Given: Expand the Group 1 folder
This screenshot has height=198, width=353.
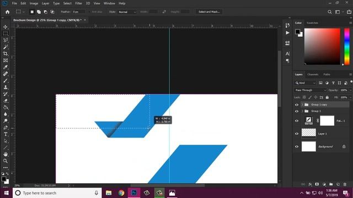Looking at the screenshot, I should coord(302,111).
